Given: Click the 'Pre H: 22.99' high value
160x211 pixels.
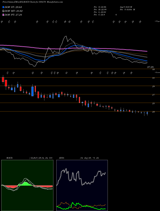Looking at the screenshot, I should pos(100,10).
